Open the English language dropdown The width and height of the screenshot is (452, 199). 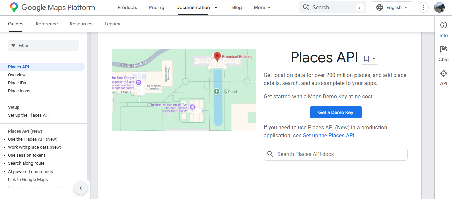pyautogui.click(x=392, y=7)
